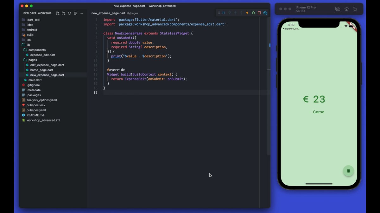Stop the running debug session
380x213 pixels.
259,13
